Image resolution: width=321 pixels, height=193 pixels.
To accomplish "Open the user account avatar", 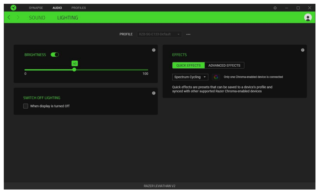I will 308,17.
